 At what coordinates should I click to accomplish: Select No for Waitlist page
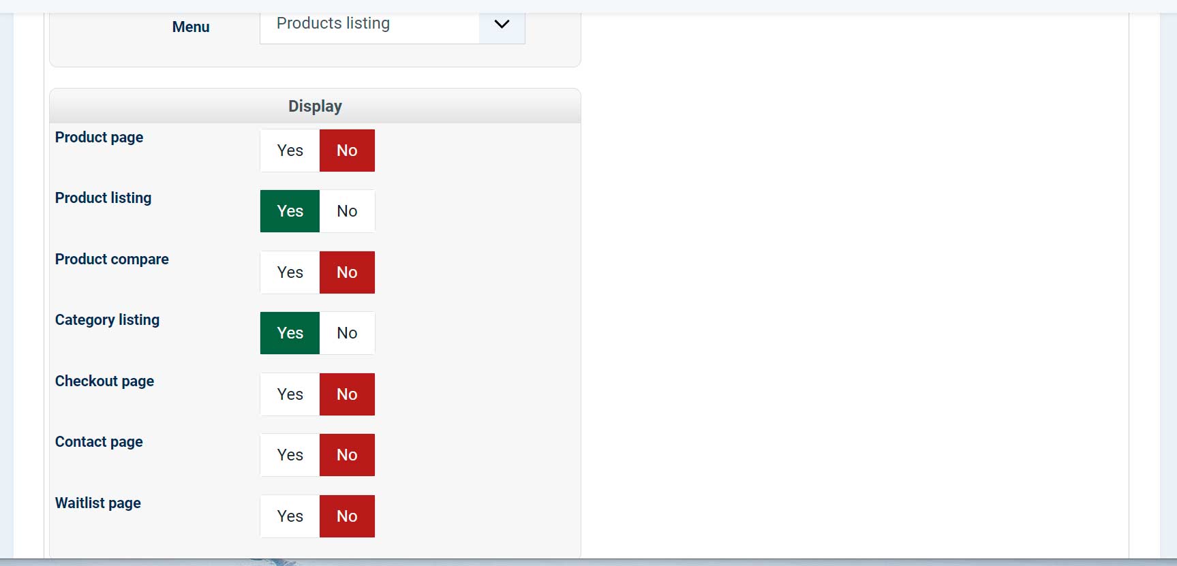pos(347,516)
